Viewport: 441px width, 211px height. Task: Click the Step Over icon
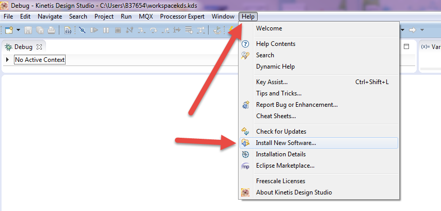point(153,30)
